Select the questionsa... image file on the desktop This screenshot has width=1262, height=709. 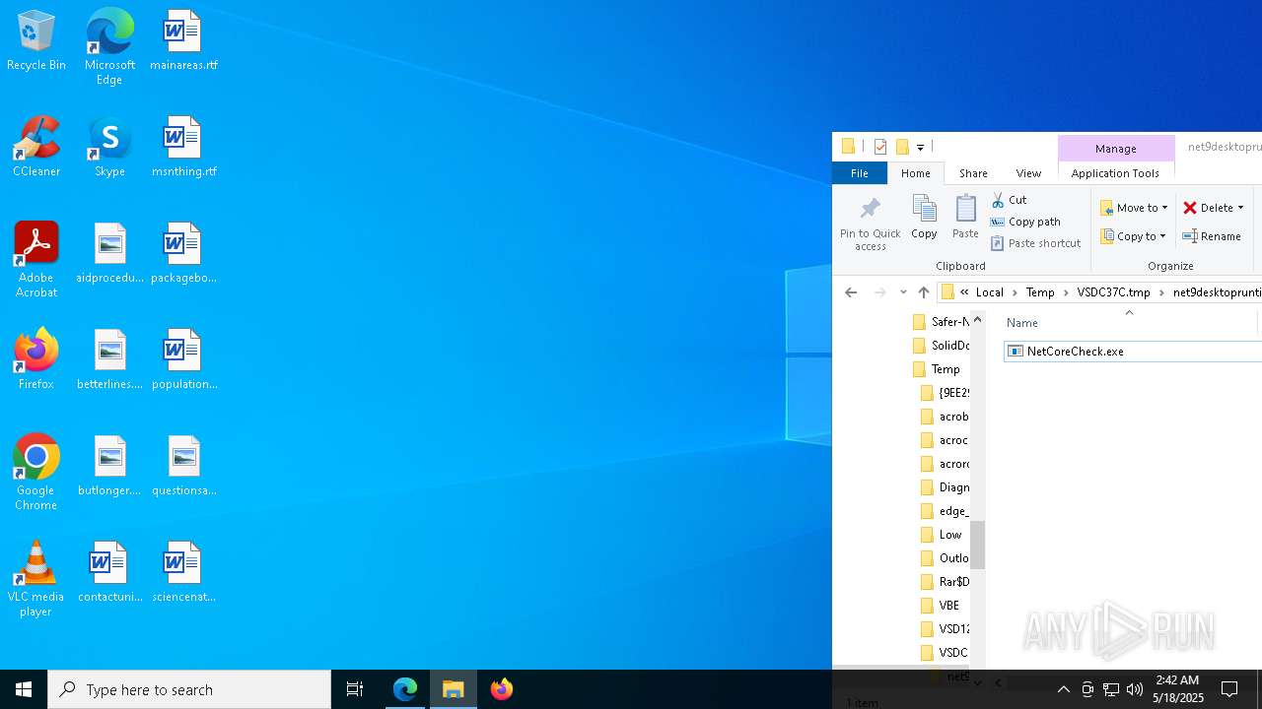pyautogui.click(x=183, y=467)
